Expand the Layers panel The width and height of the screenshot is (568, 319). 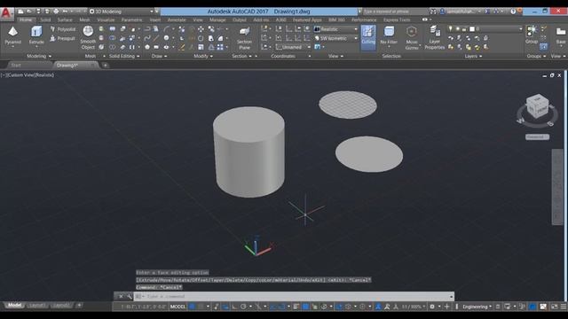(473, 56)
